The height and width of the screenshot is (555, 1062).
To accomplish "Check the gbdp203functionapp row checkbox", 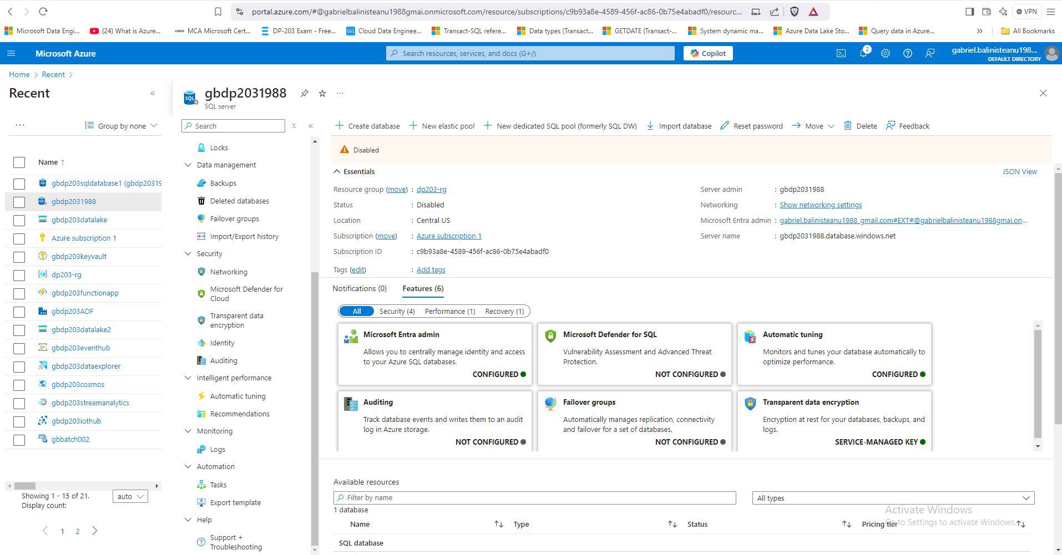I will coord(19,293).
